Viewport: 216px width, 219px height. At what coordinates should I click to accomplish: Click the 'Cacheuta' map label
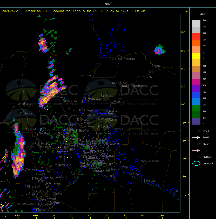(x=44, y=146)
